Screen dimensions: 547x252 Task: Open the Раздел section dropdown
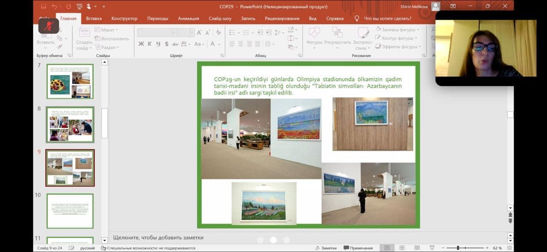coord(106,47)
